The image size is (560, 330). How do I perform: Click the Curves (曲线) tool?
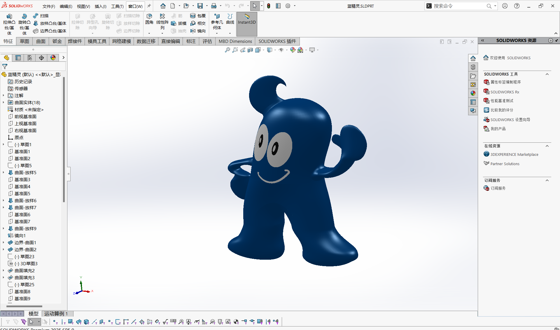(x=230, y=19)
